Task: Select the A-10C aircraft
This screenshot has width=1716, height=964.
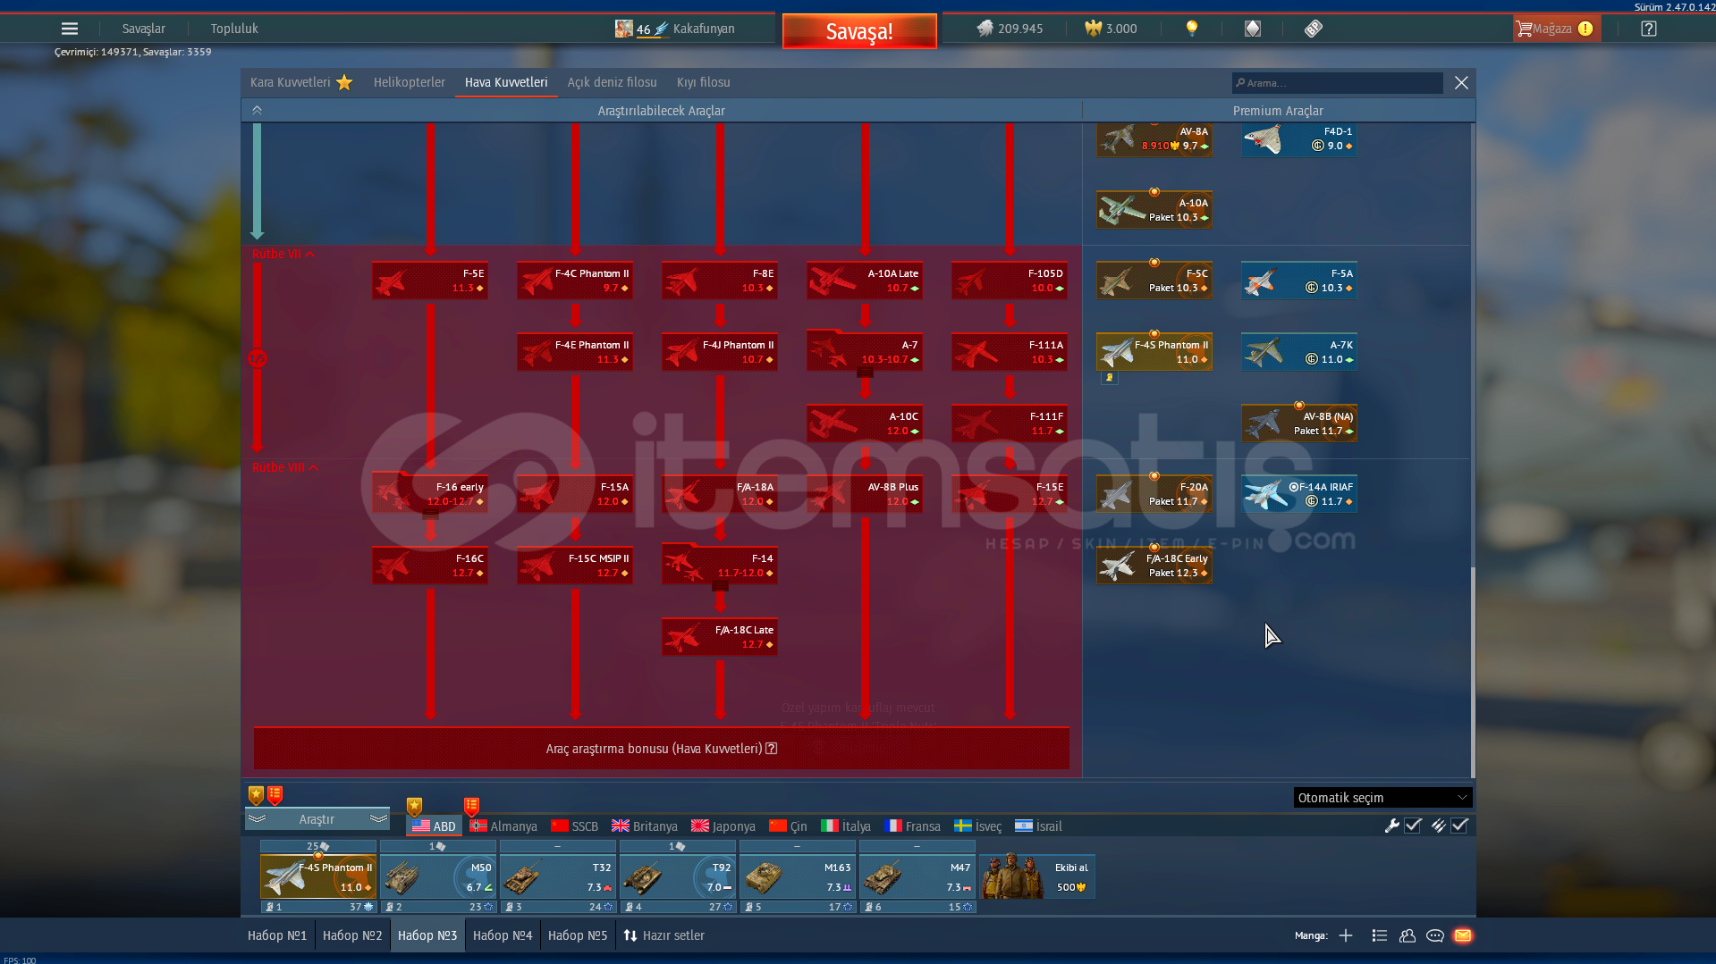Action: click(x=865, y=423)
